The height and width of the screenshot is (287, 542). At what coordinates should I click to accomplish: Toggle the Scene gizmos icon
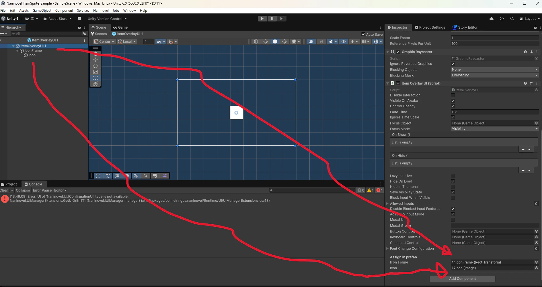[376, 41]
